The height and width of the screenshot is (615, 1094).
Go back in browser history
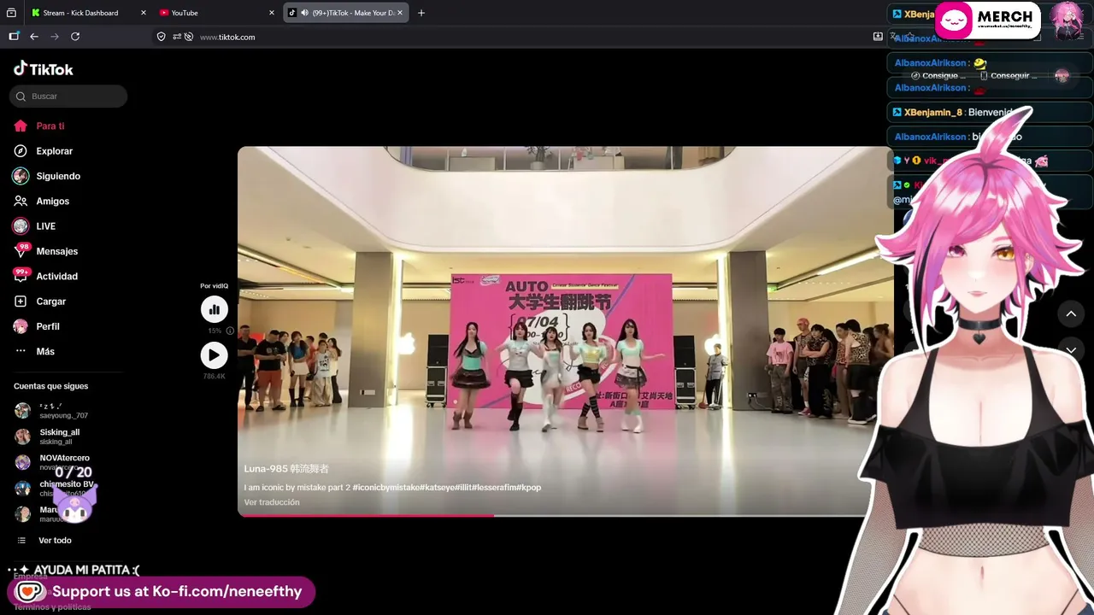click(34, 37)
